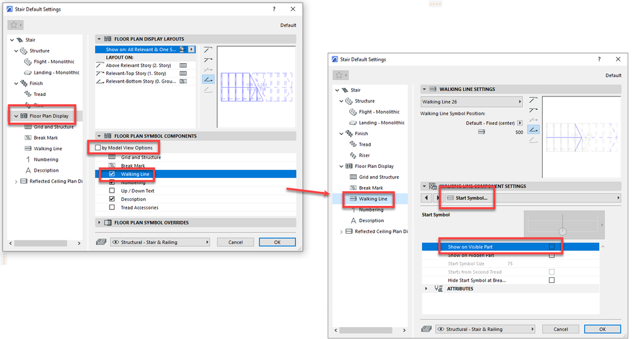Click layer icon beside Structural layer in right dialog
The width and height of the screenshot is (632, 339).
(426, 329)
